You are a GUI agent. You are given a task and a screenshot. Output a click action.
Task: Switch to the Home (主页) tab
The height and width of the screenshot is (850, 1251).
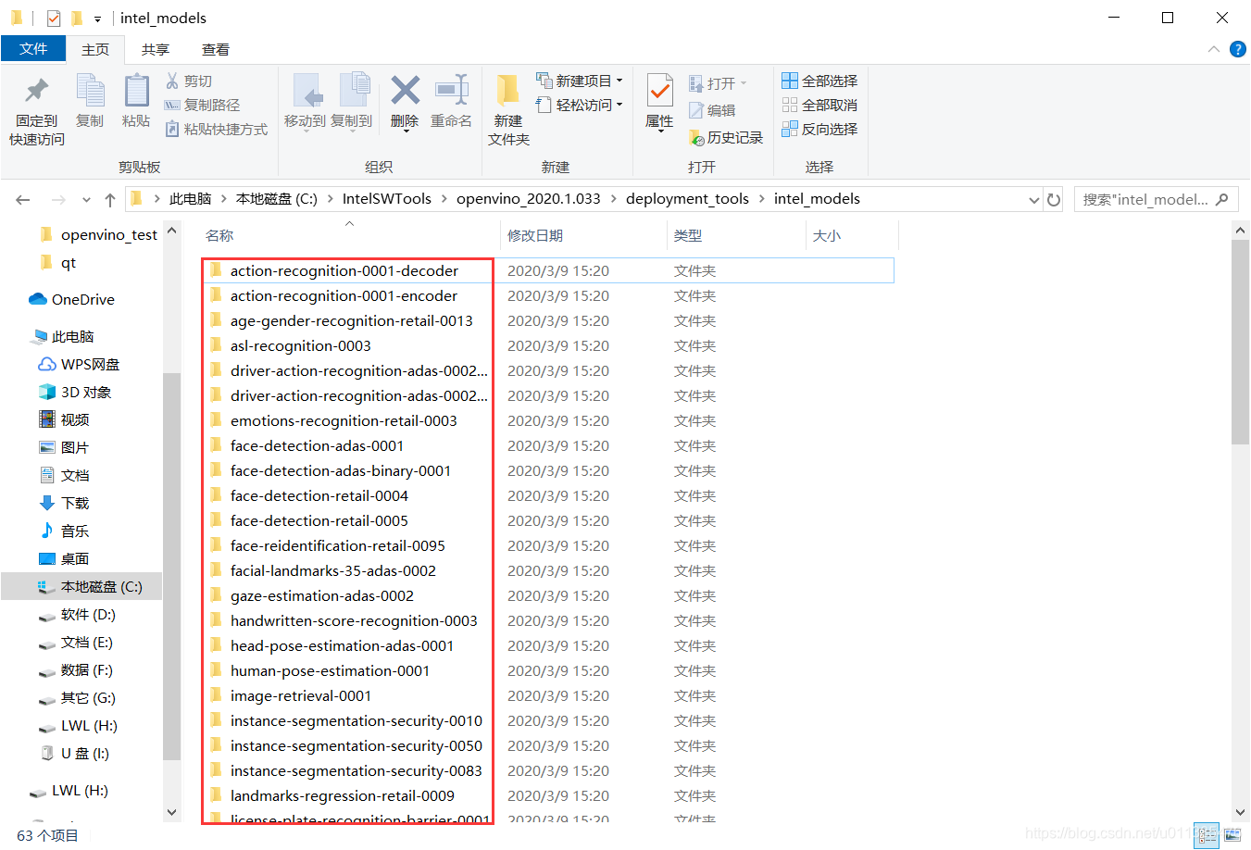[x=95, y=49]
